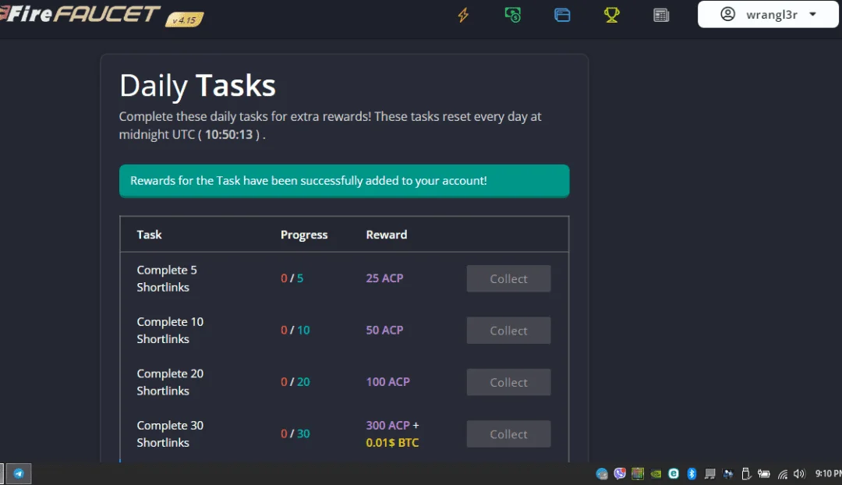The height and width of the screenshot is (485, 842).
Task: Open the NVIDIA tray icon
Action: click(656, 474)
